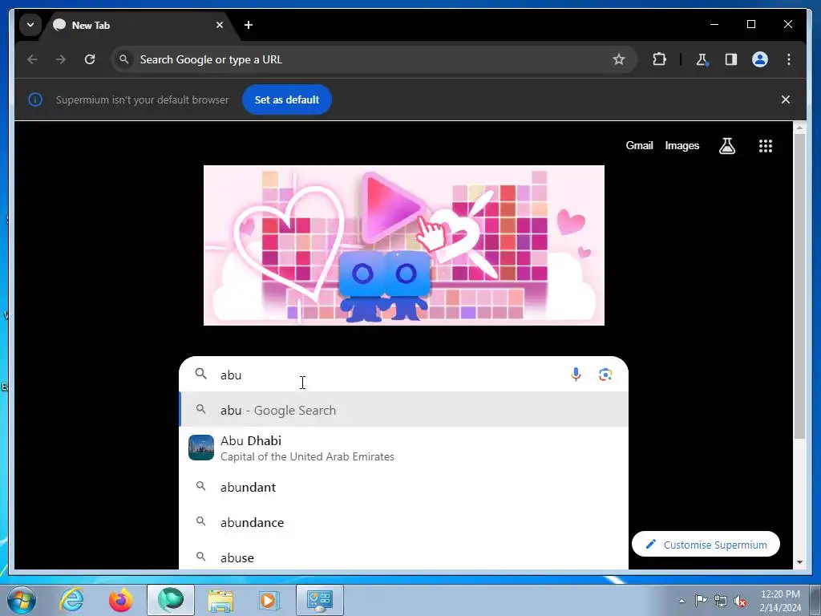This screenshot has width=821, height=616.
Task: Launch Internet Explorer from the taskbar
Action: click(71, 600)
